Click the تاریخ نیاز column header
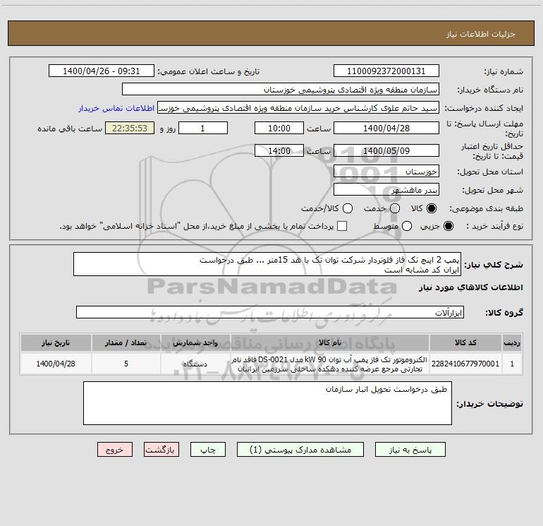This screenshot has height=526, width=543. point(56,342)
